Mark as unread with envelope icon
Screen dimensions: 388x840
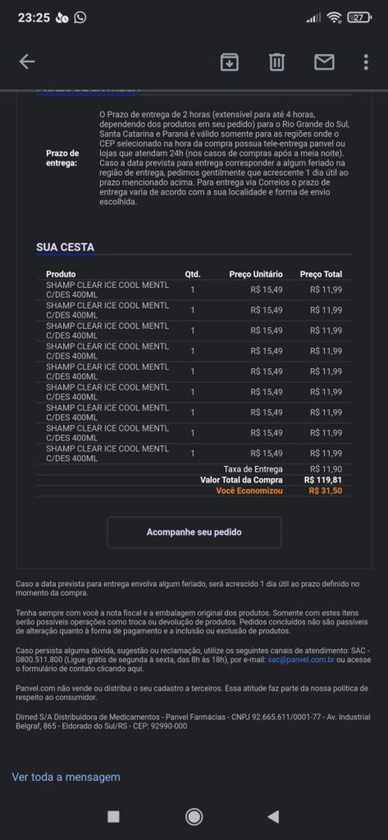pos(324,62)
